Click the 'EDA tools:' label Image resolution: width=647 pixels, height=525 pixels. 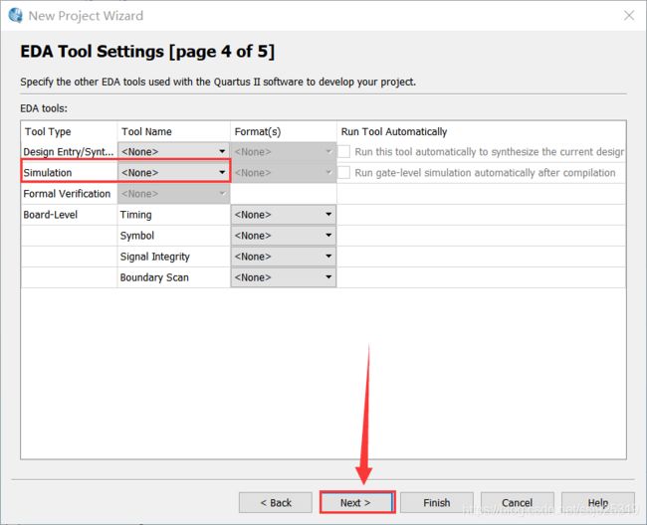pos(44,108)
